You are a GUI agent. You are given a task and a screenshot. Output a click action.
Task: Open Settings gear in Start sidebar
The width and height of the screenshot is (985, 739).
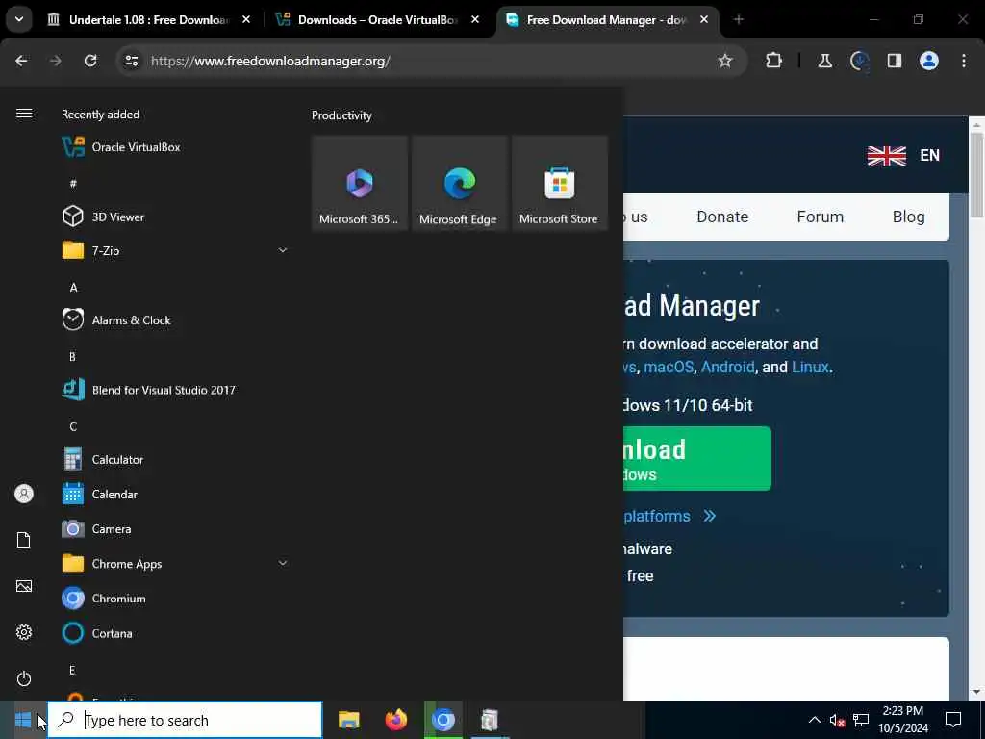click(24, 632)
